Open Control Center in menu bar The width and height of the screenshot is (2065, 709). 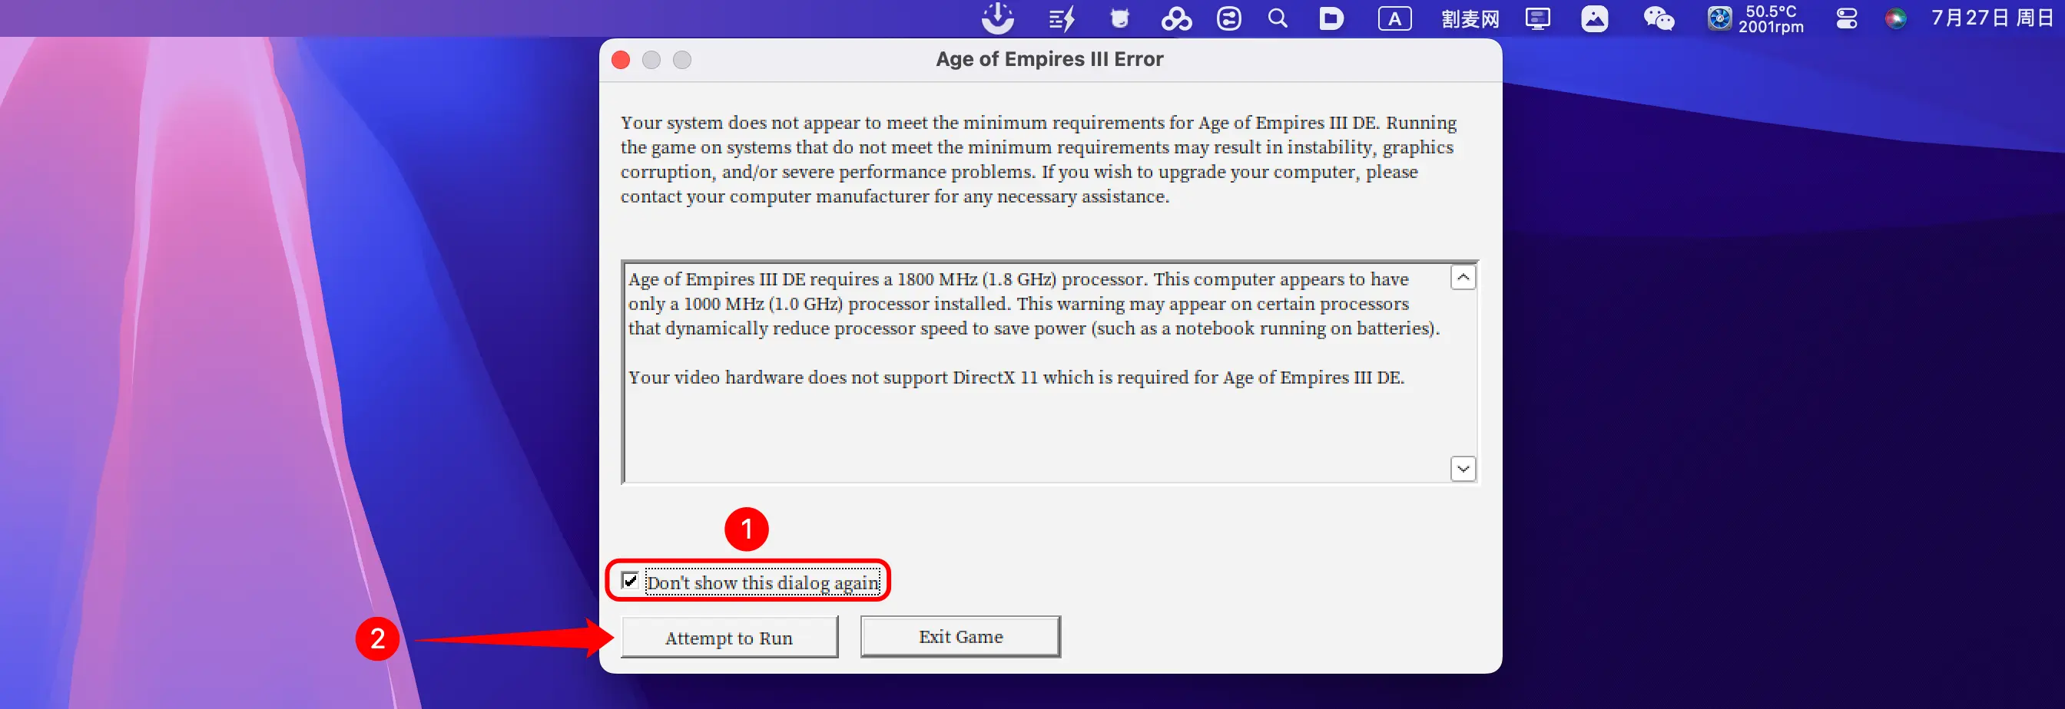click(x=1847, y=18)
